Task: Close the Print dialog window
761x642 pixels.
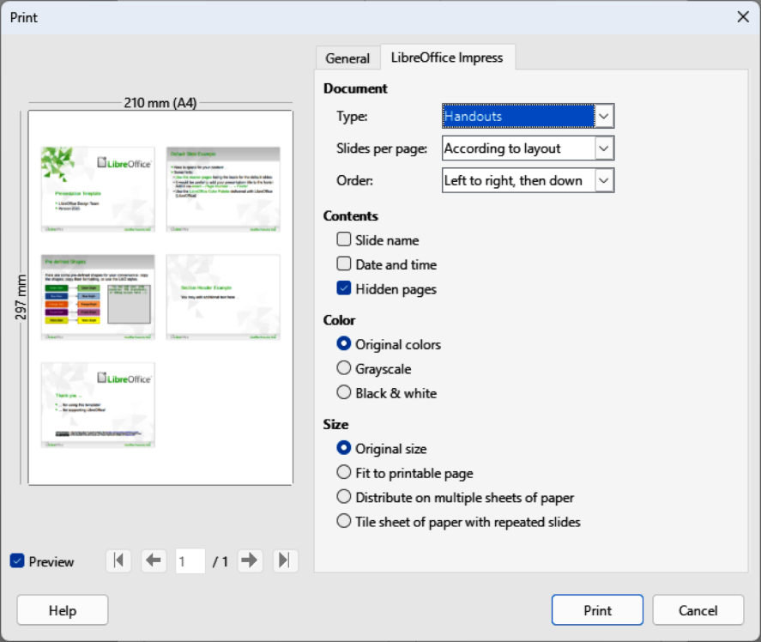Action: coord(743,17)
